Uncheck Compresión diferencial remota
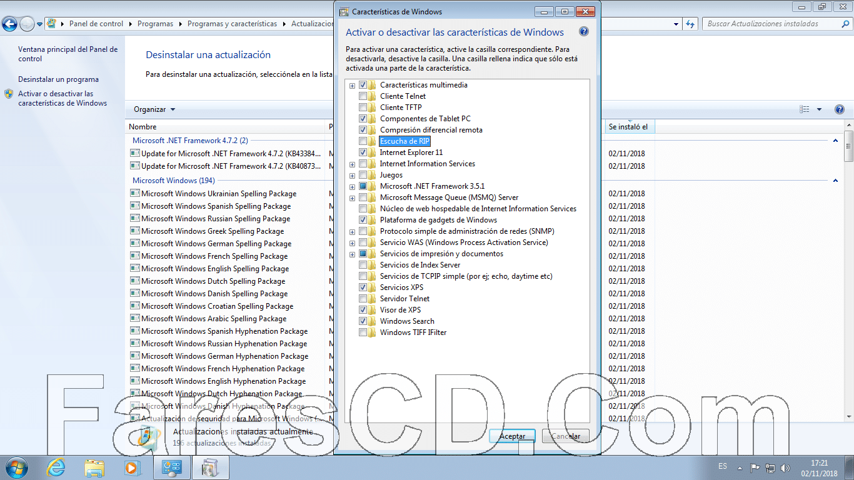Viewport: 854px width, 480px height. 363,130
